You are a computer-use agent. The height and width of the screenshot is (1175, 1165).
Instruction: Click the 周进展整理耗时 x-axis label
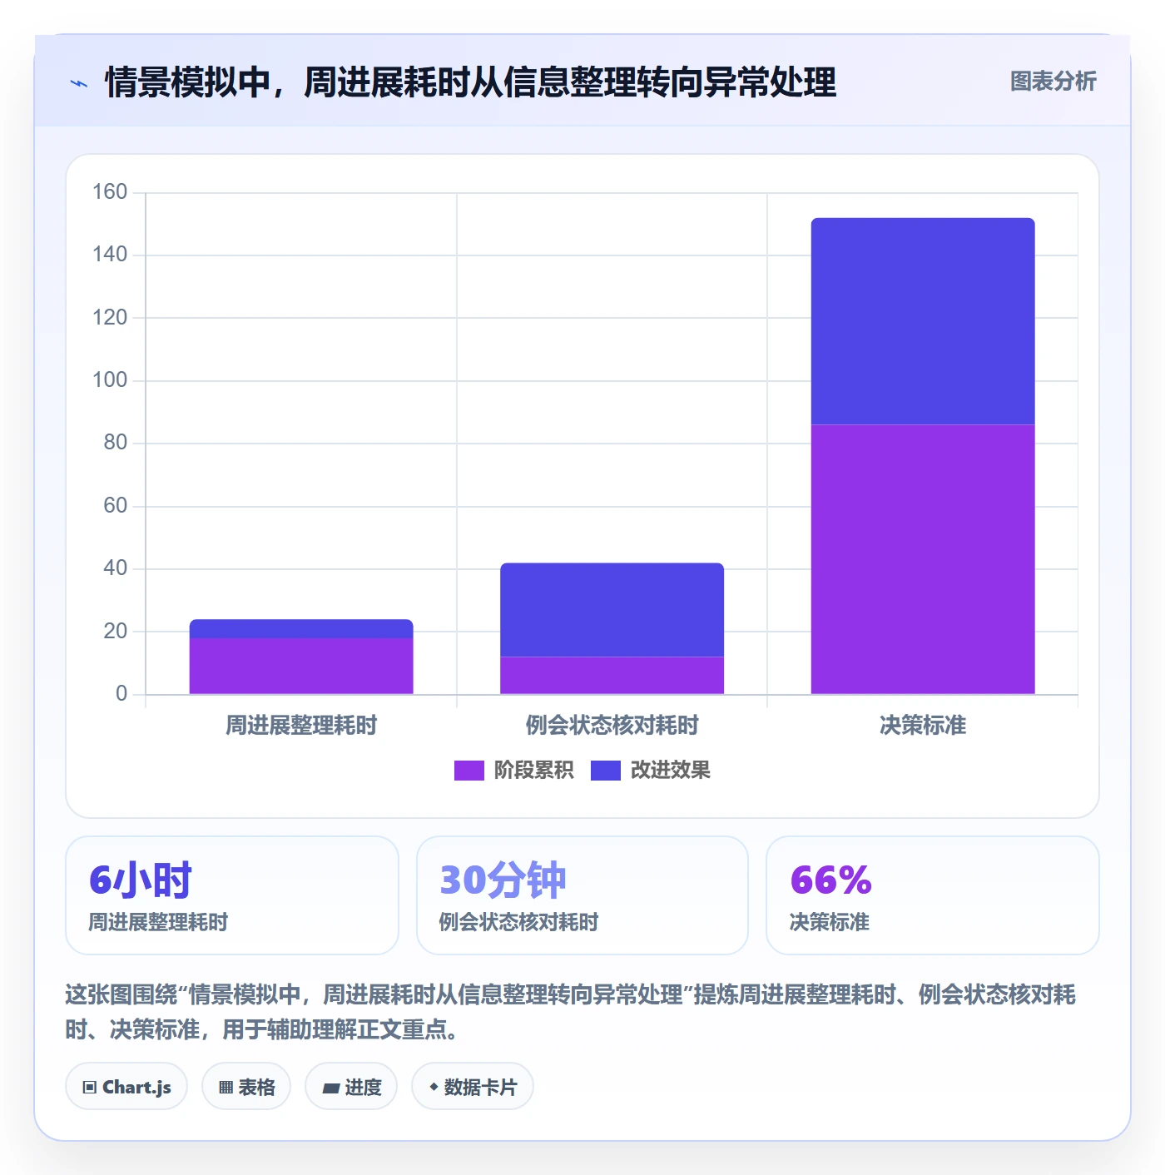(x=301, y=726)
